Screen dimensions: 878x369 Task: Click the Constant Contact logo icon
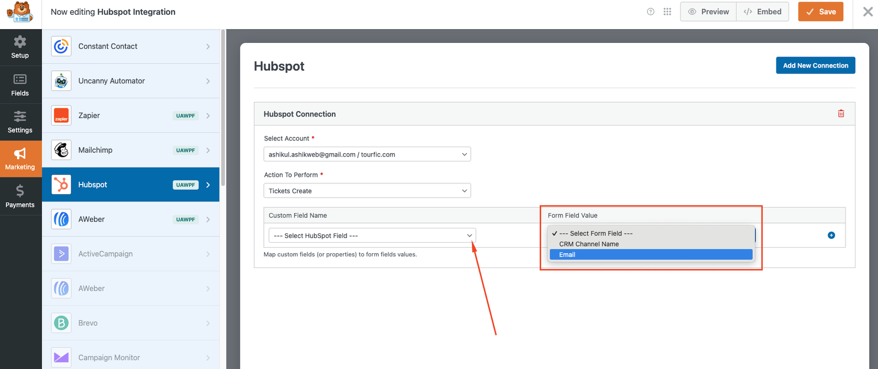pyautogui.click(x=61, y=47)
